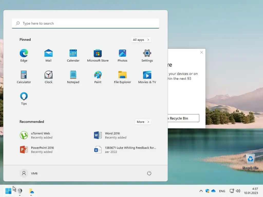263x197 pixels.
Task: Expand All apps list
Action: (141, 40)
